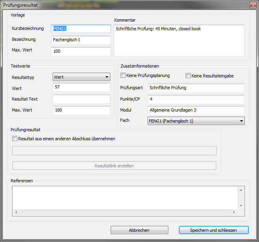Click the Testwerte Max. Wert field
This screenshot has height=242, width=259.
(81, 110)
